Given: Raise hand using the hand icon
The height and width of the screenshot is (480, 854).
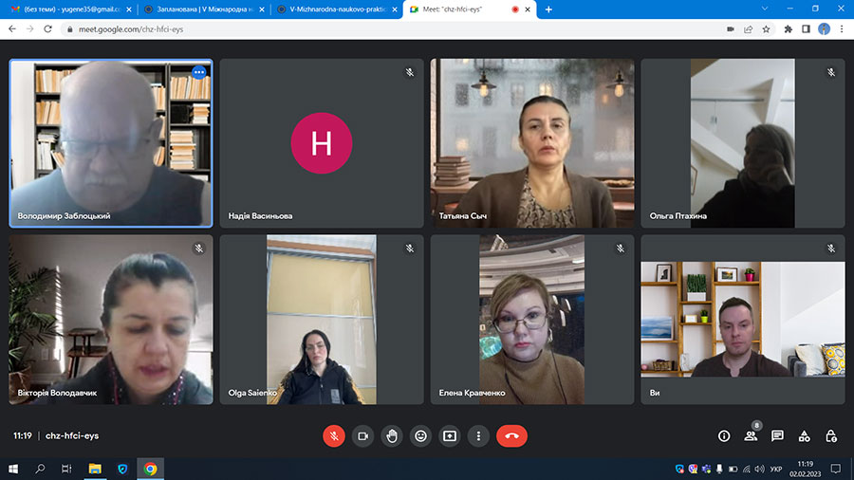Looking at the screenshot, I should pos(392,436).
